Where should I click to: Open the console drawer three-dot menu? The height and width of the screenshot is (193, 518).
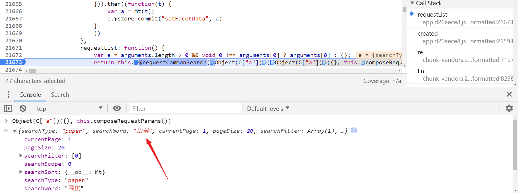pyautogui.click(x=8, y=94)
